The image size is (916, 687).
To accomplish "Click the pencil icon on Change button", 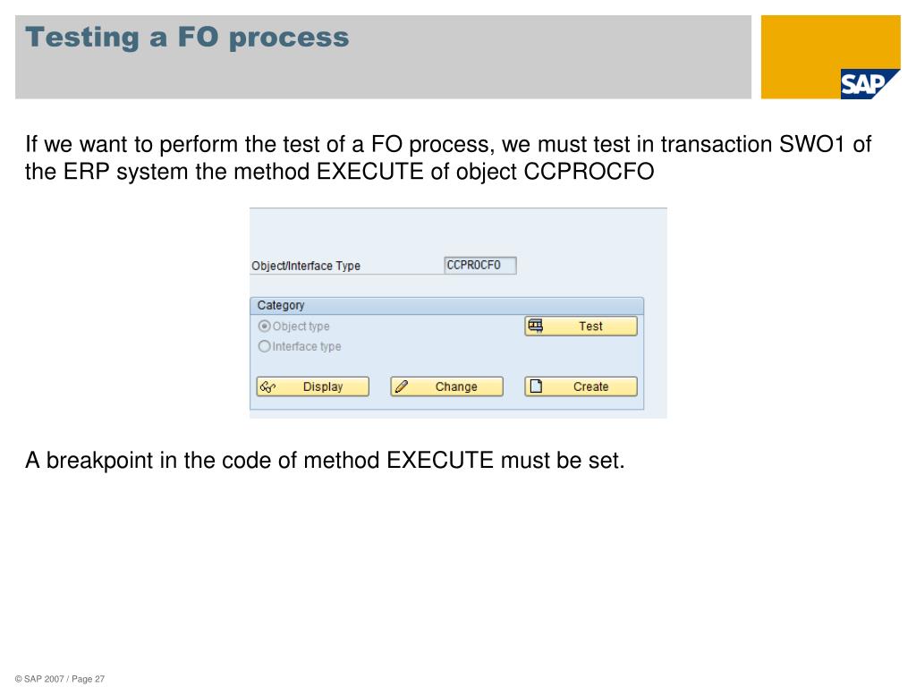I will pyautogui.click(x=402, y=386).
